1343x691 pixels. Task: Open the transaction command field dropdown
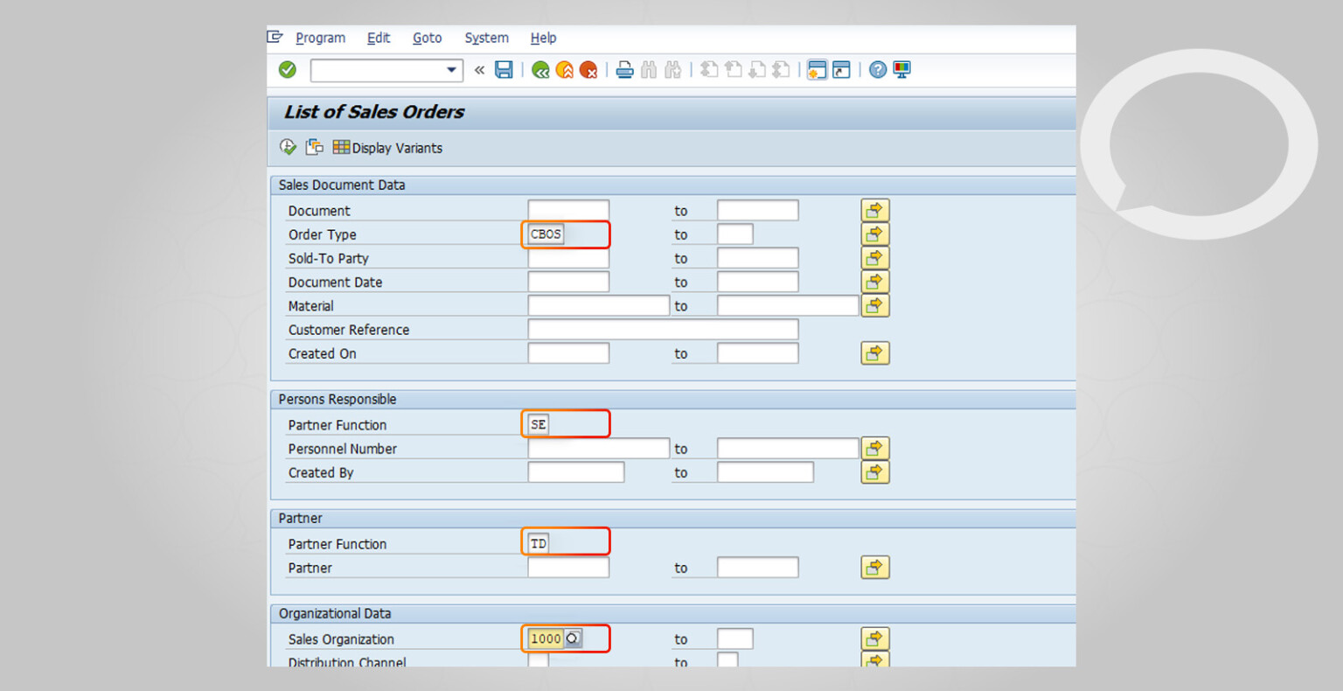coord(452,70)
